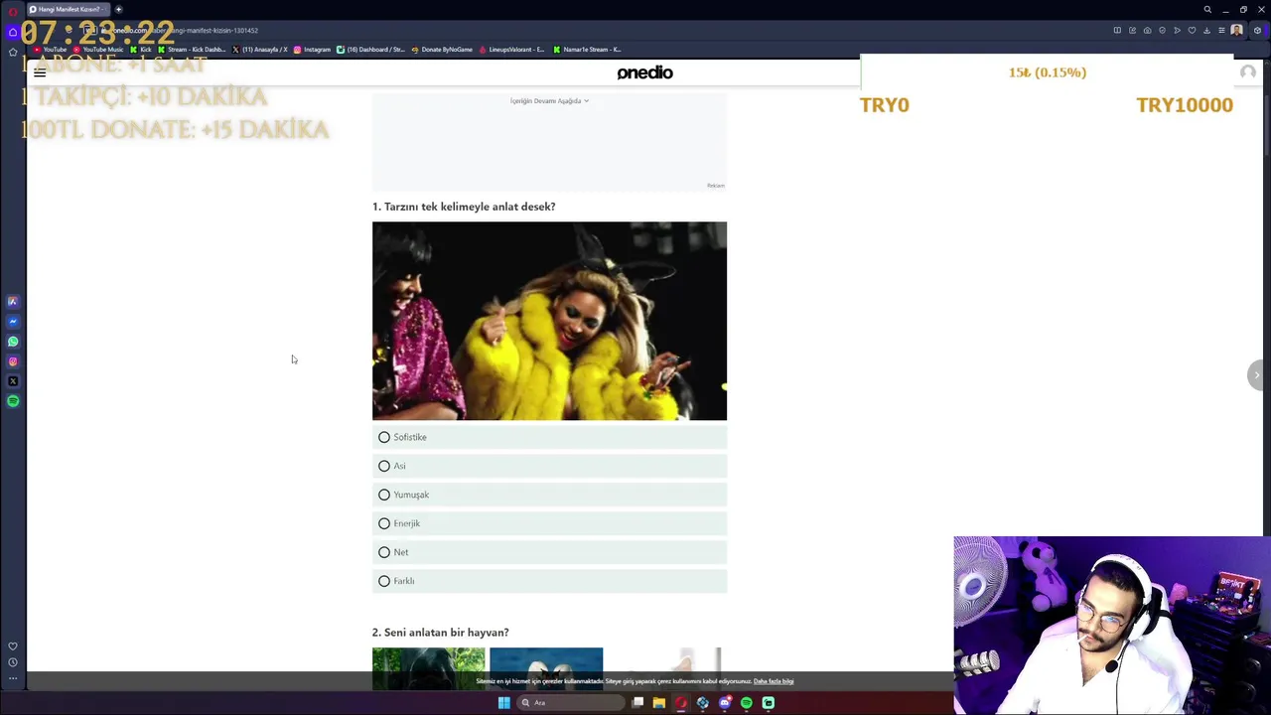The height and width of the screenshot is (715, 1271).
Task: Open the Daha fazla bilgi cookie link
Action: [x=774, y=681]
